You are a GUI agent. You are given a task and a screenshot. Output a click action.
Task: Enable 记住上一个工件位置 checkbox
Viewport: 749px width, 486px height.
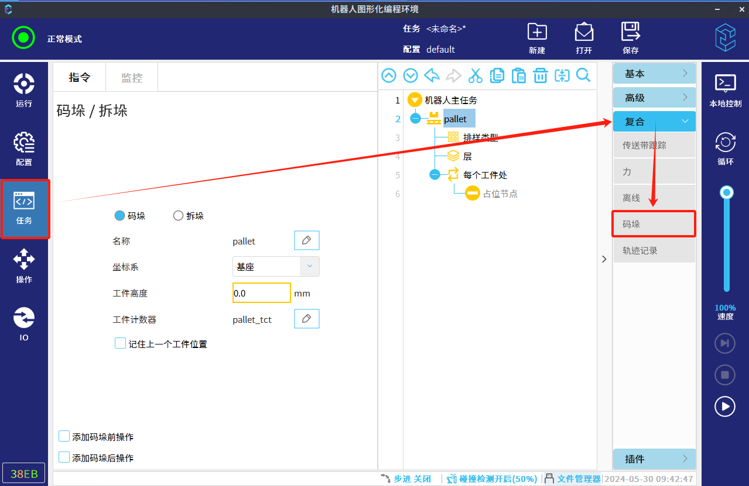[x=121, y=343]
